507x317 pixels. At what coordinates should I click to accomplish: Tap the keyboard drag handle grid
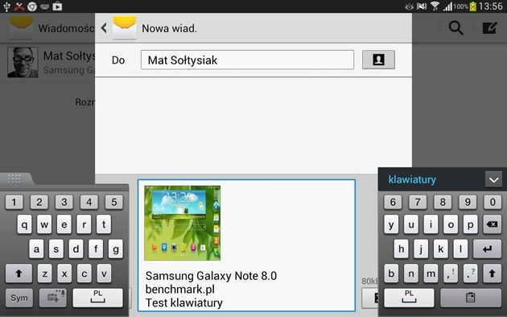pos(14,179)
